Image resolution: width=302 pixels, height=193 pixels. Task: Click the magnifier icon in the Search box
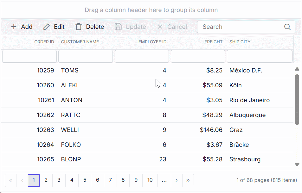[x=287, y=27]
